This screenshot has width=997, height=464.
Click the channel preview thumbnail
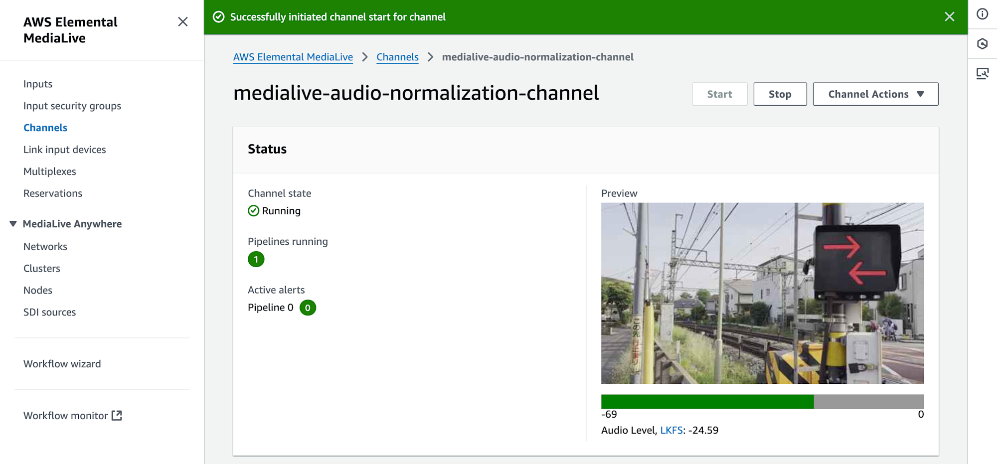click(x=762, y=293)
